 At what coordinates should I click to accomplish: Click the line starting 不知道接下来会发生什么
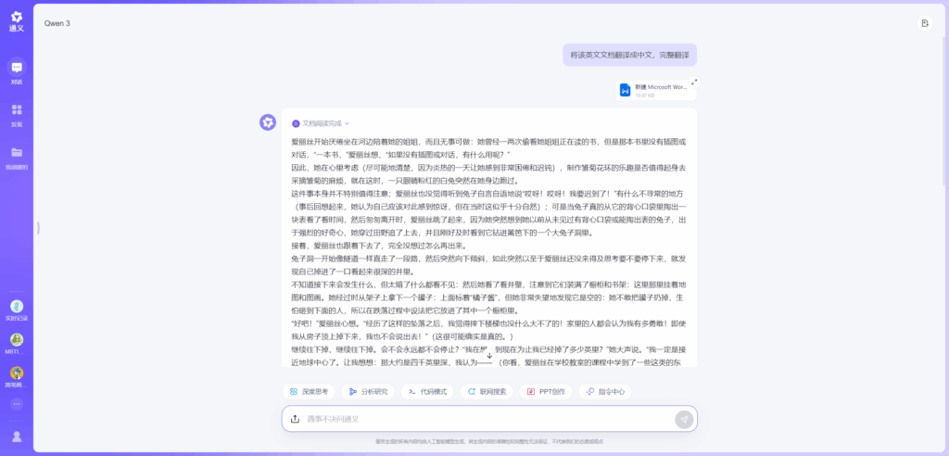pos(489,285)
